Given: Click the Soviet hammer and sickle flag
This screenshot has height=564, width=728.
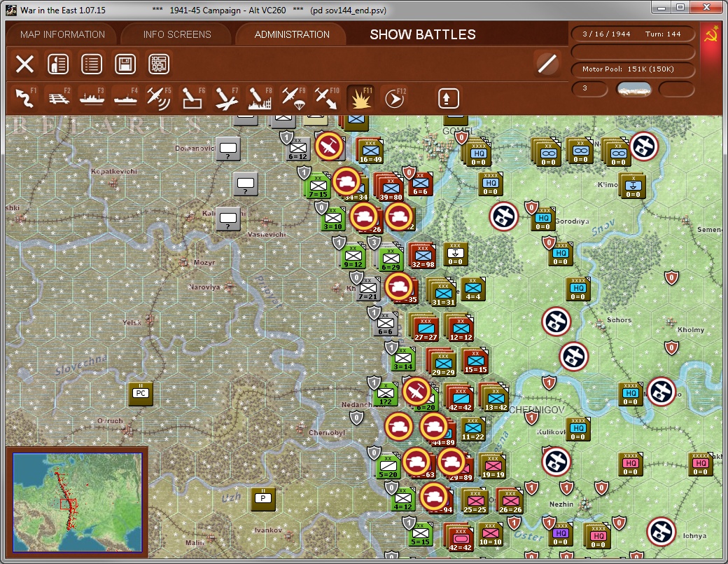Looking at the screenshot, I should pyautogui.click(x=710, y=35).
